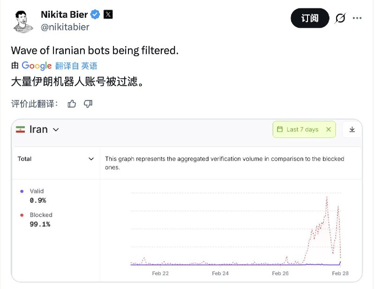Click the thumbs down to rate the translation

89,104
